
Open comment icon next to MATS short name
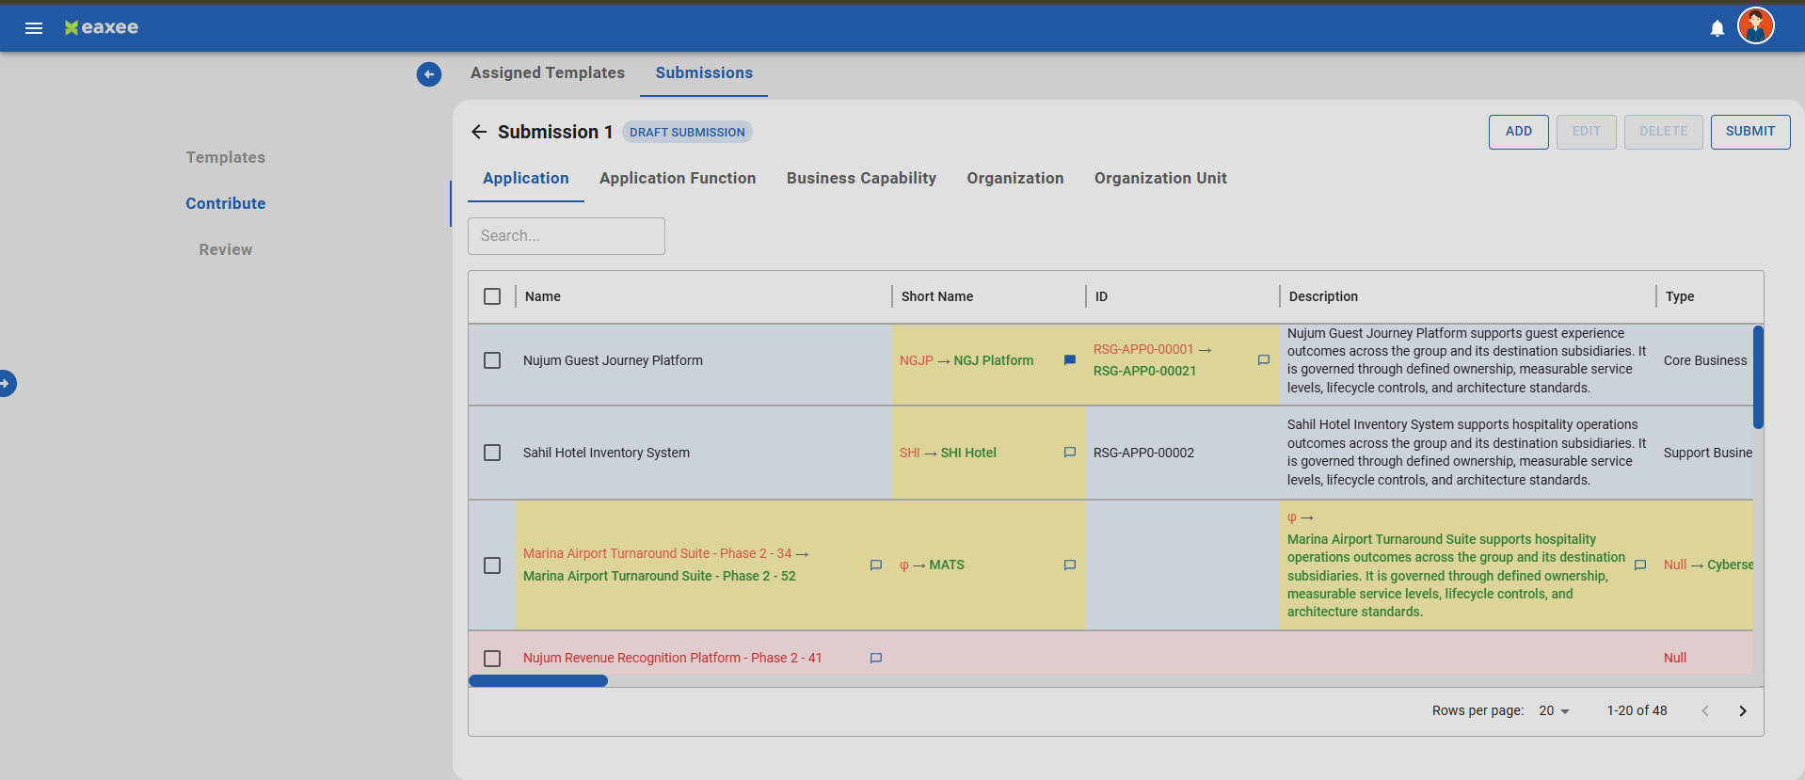pos(1069,565)
